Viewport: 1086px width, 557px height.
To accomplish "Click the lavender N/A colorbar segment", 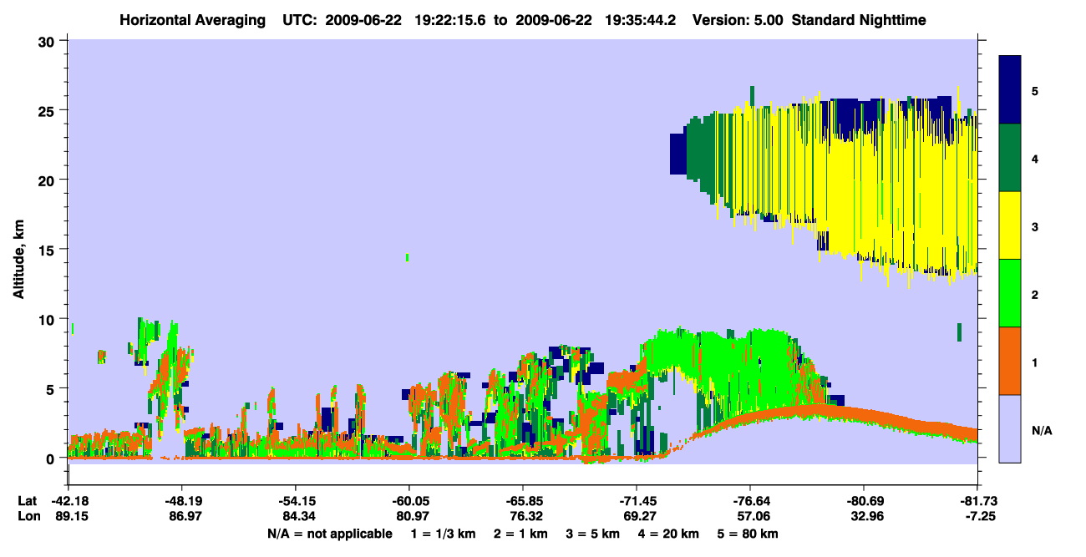I will tap(1010, 428).
